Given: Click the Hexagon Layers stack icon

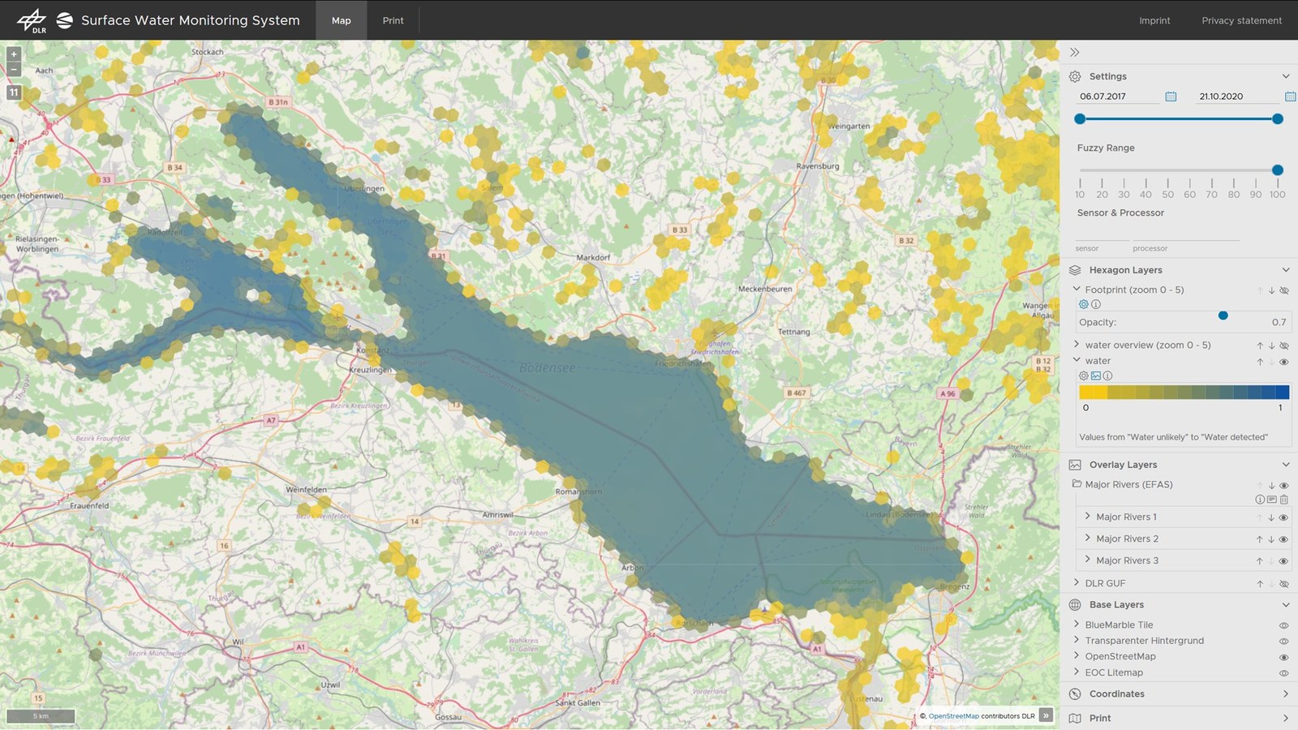Looking at the screenshot, I should click(1075, 270).
